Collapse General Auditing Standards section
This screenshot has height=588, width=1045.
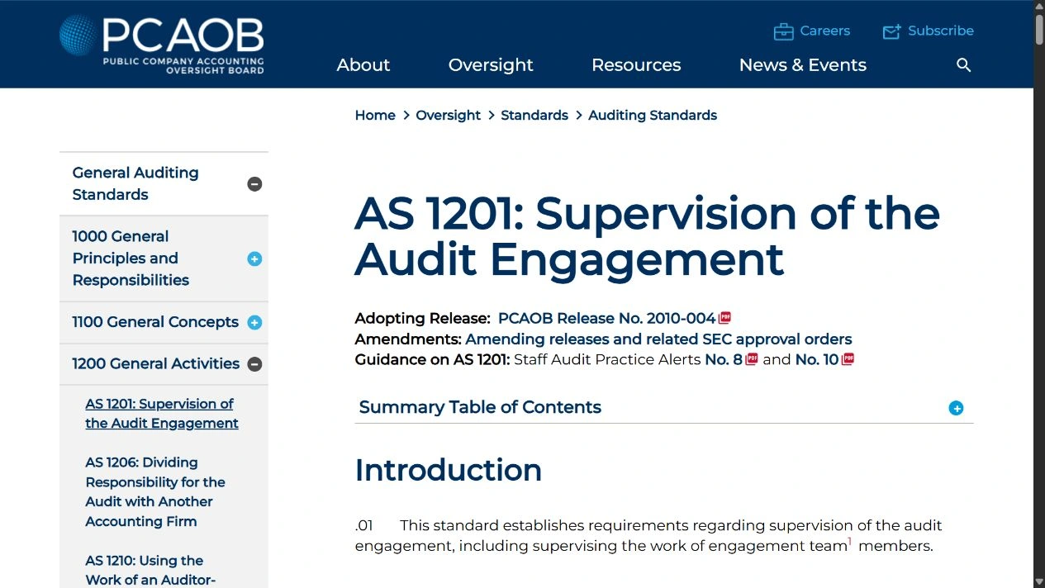pyautogui.click(x=254, y=184)
